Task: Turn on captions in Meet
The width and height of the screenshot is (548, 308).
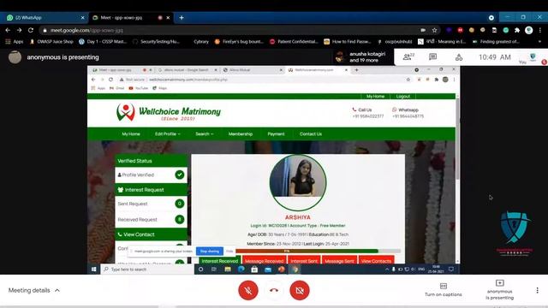Action: (444, 290)
